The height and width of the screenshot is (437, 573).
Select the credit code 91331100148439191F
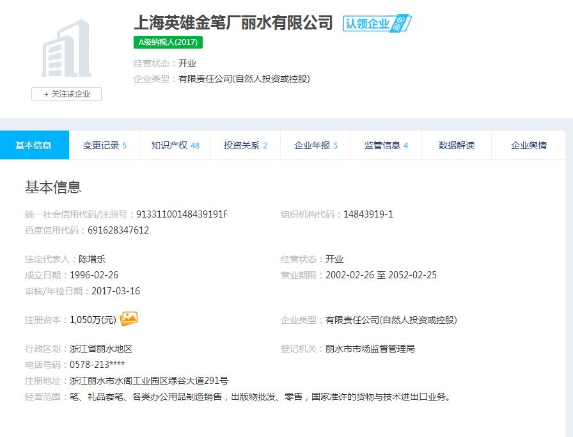(x=182, y=214)
